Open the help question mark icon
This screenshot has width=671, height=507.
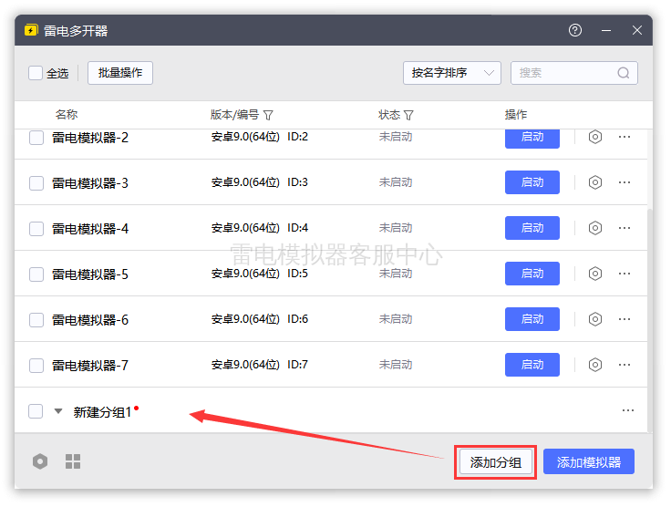(x=575, y=30)
